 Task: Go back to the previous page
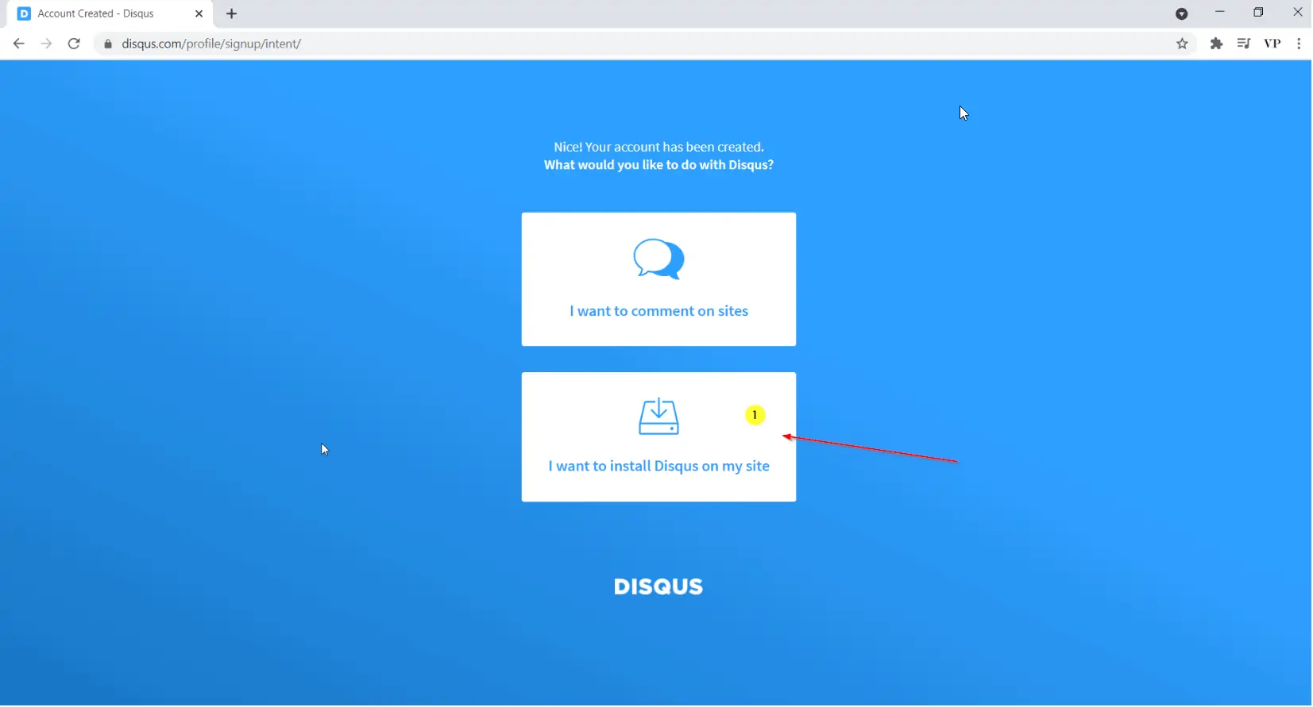pyautogui.click(x=18, y=44)
